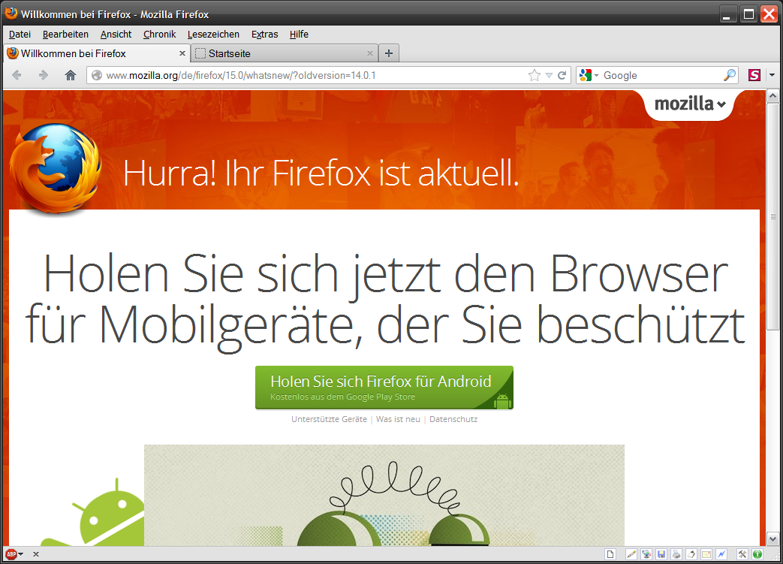783x564 pixels.
Task: Click the red S toolbar add-on icon
Action: (x=754, y=75)
